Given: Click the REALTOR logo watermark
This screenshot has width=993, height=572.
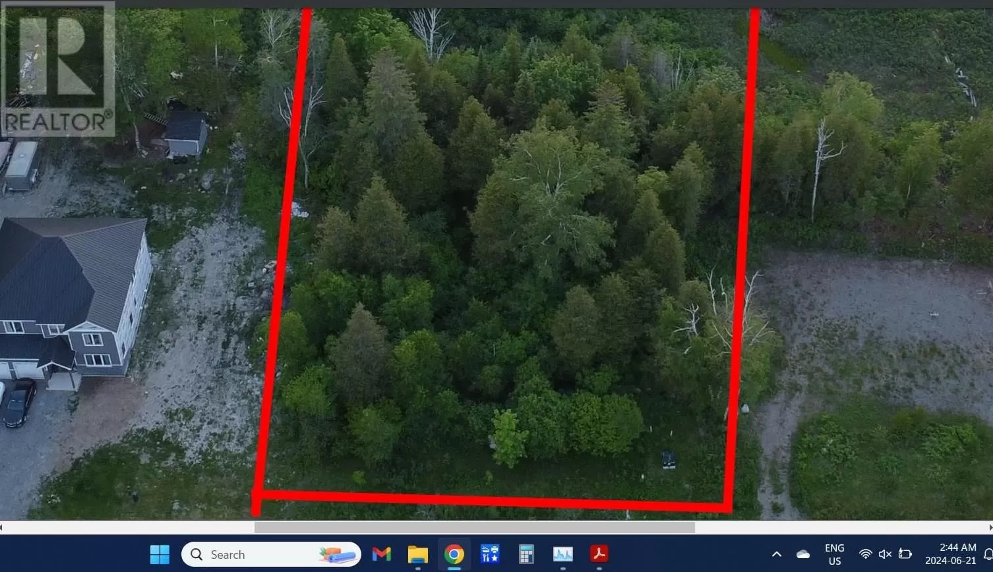Looking at the screenshot, I should click(58, 69).
